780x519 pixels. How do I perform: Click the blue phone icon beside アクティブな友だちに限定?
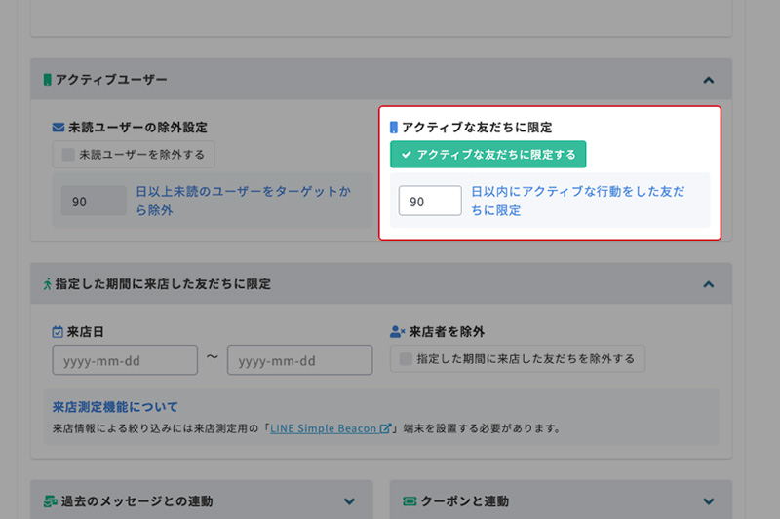tap(394, 128)
